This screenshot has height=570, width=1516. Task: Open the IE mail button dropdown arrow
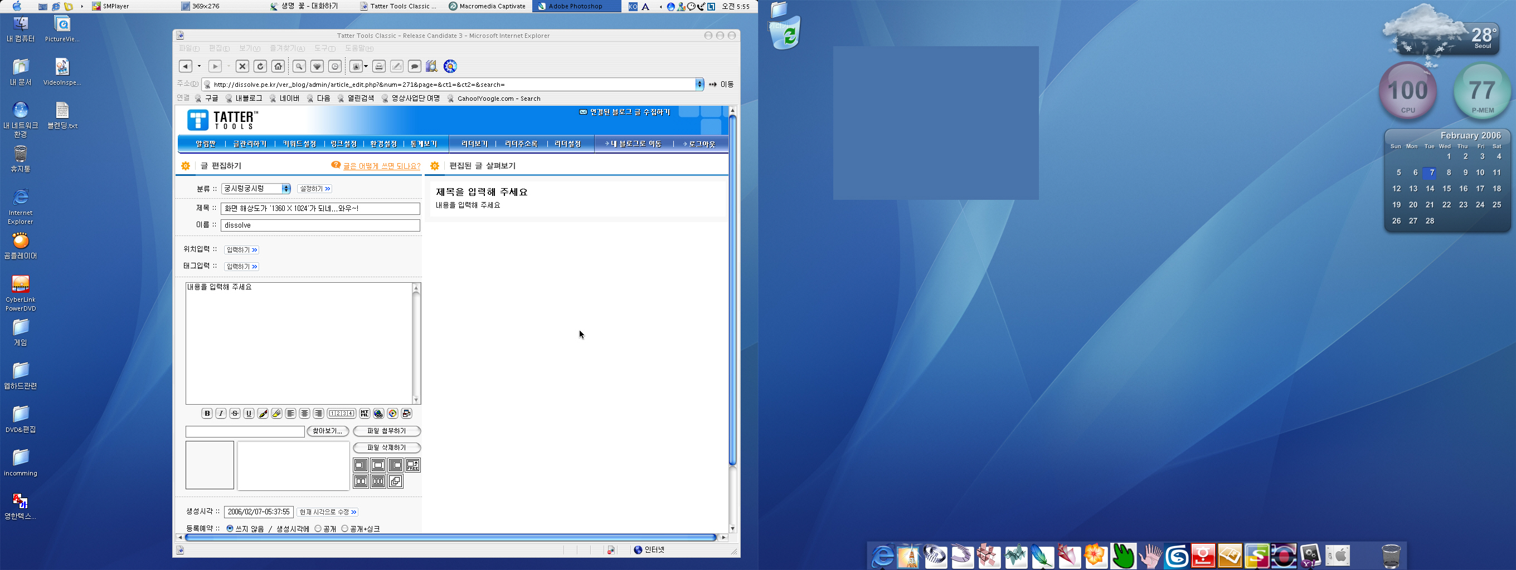pos(366,66)
